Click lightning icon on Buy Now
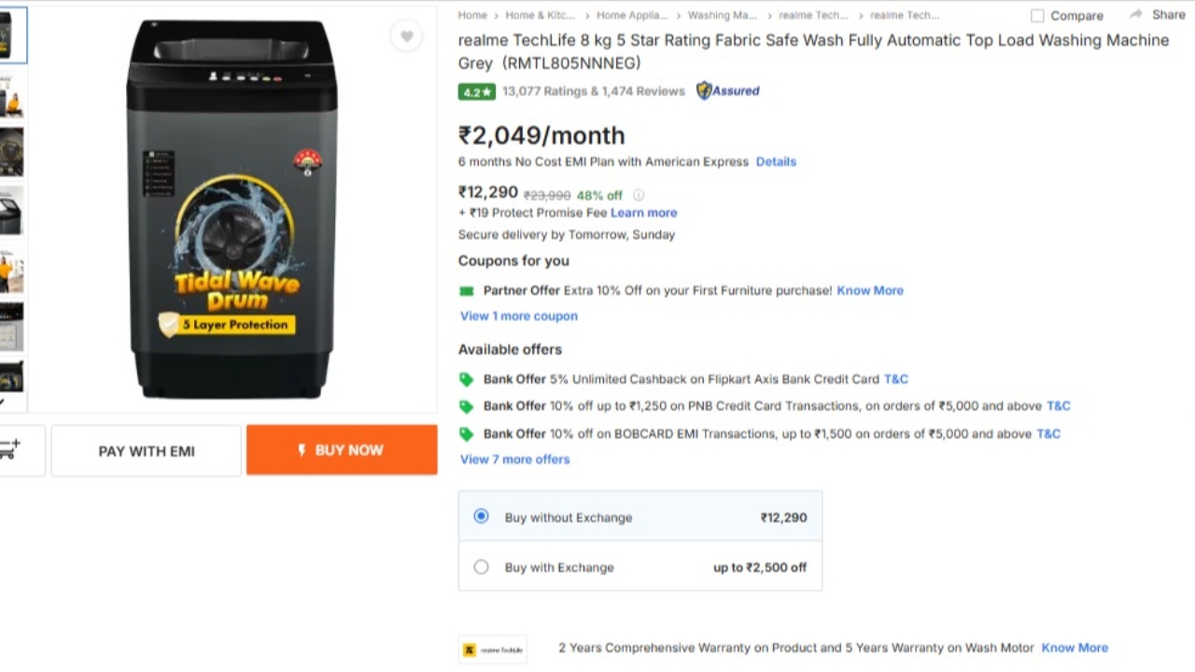 [302, 450]
